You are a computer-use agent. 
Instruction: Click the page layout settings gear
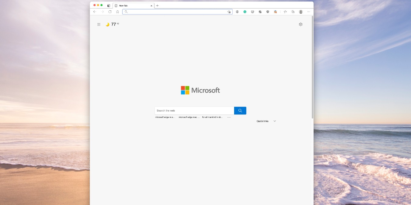pyautogui.click(x=300, y=24)
